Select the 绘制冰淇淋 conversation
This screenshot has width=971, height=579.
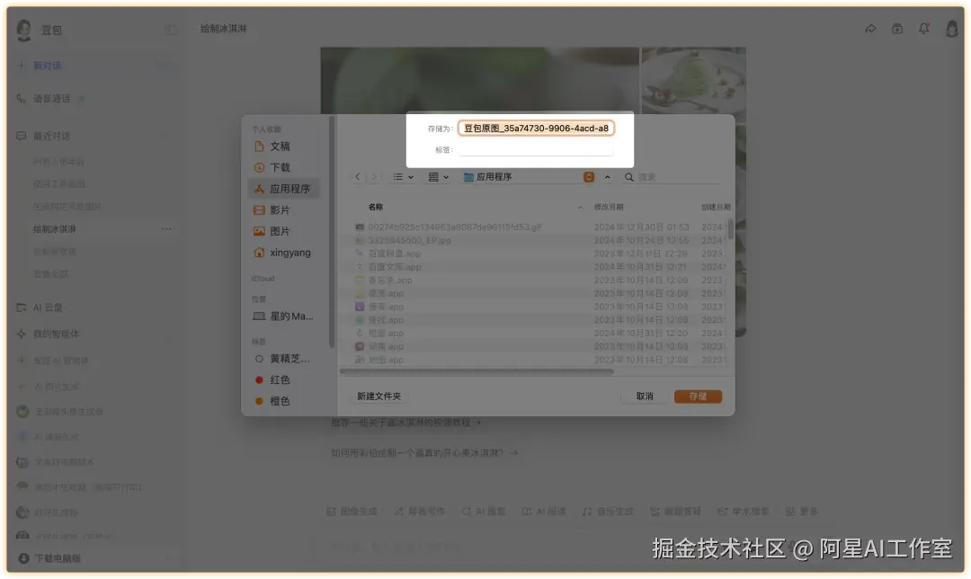click(54, 229)
